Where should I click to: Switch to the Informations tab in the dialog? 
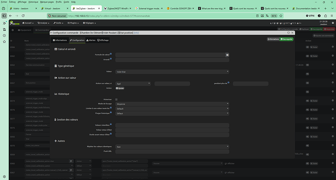click(x=60, y=40)
